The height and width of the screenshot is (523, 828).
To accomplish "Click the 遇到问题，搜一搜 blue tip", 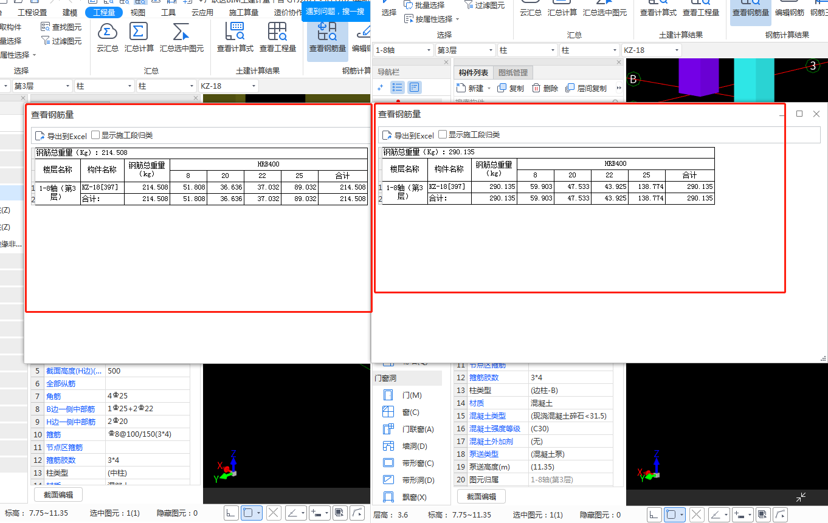I will click(x=336, y=11).
